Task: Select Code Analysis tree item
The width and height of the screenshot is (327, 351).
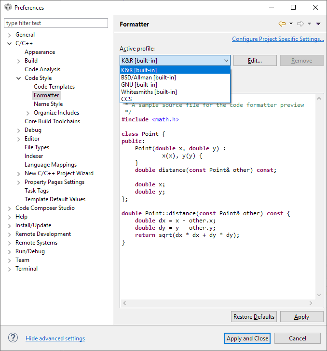Action: point(42,69)
